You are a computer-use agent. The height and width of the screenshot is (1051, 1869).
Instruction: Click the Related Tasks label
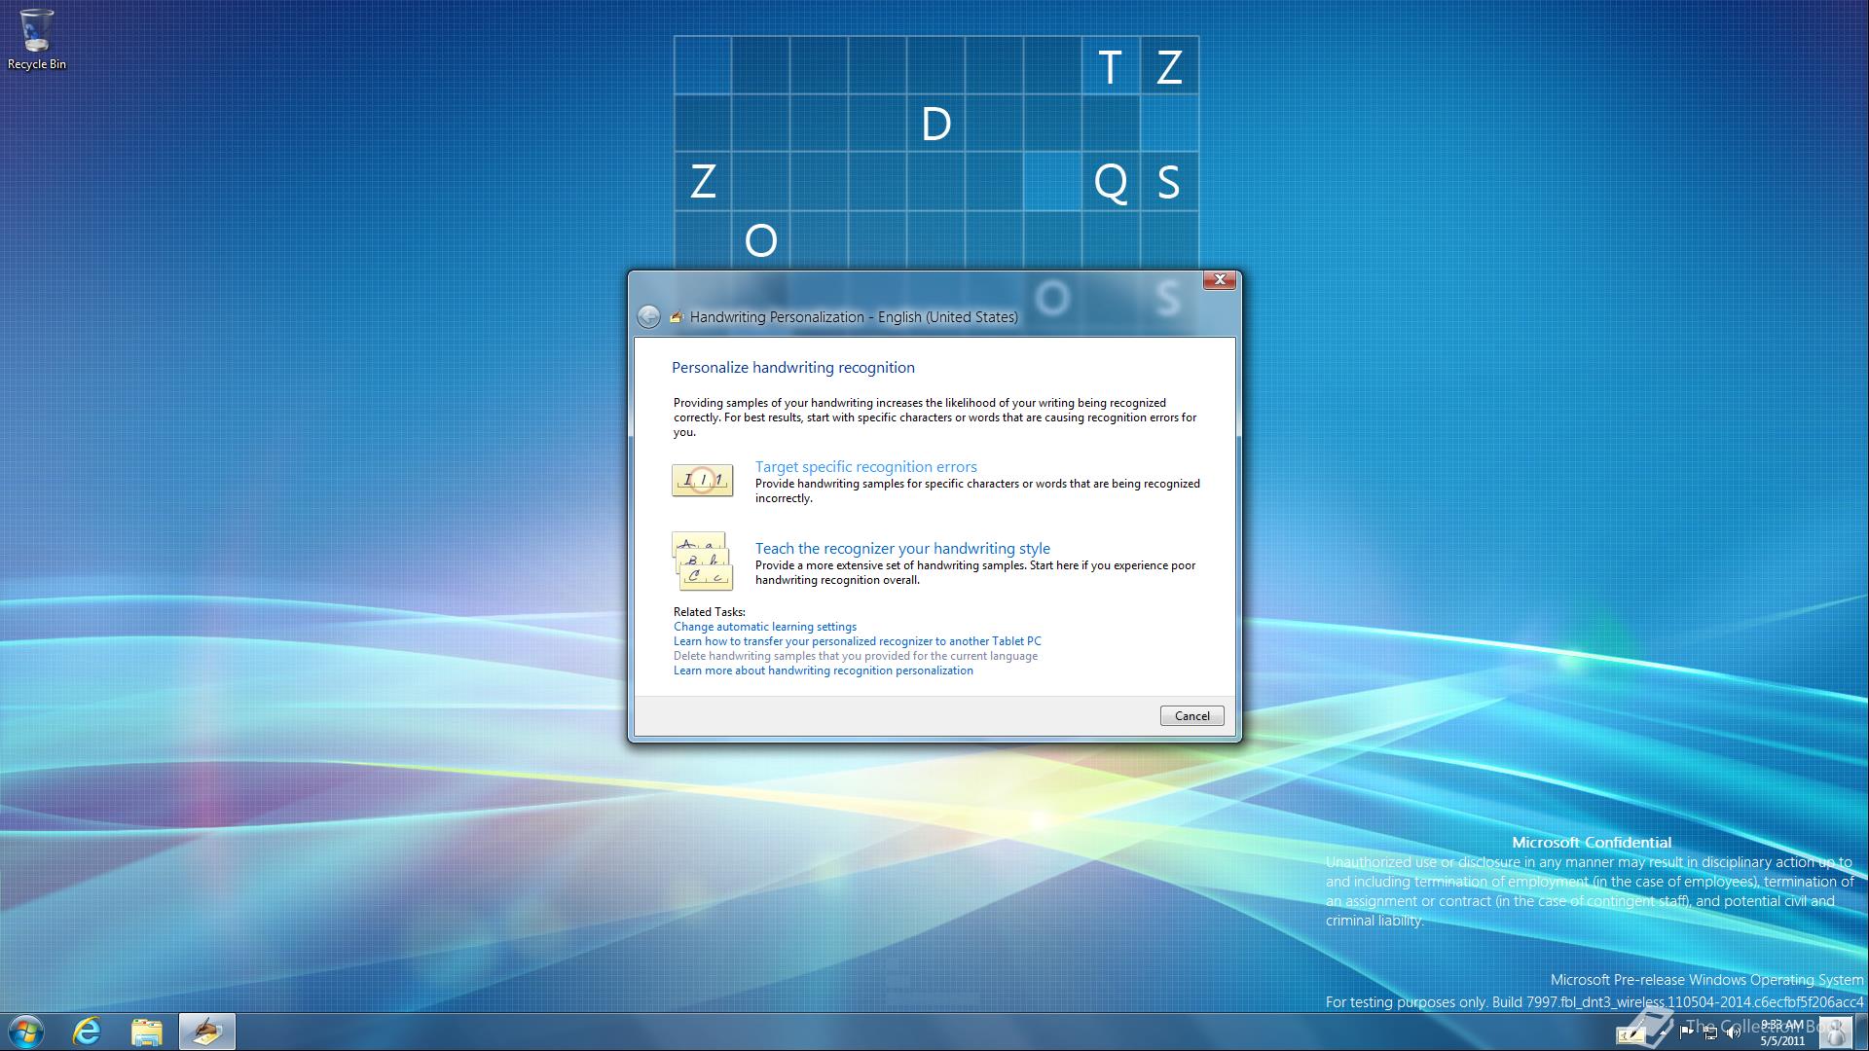click(710, 612)
